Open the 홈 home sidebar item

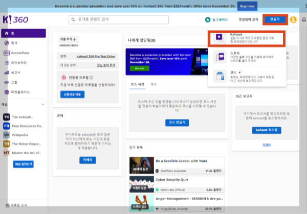24,33
